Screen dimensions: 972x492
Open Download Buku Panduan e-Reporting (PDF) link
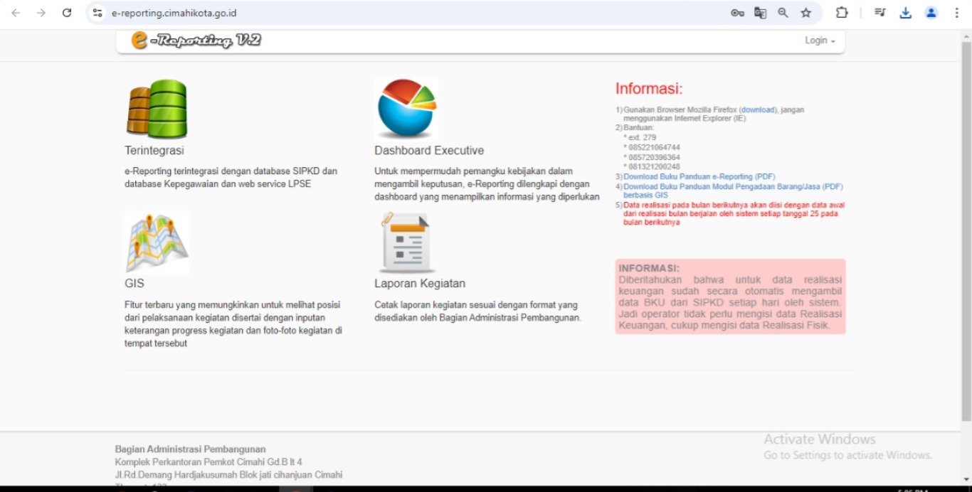699,176
